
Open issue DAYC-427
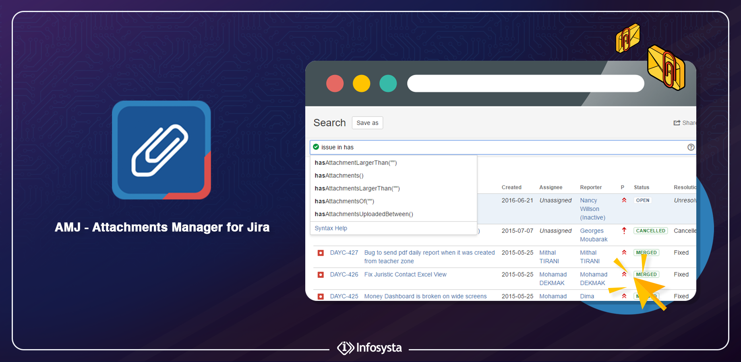pyautogui.click(x=344, y=253)
